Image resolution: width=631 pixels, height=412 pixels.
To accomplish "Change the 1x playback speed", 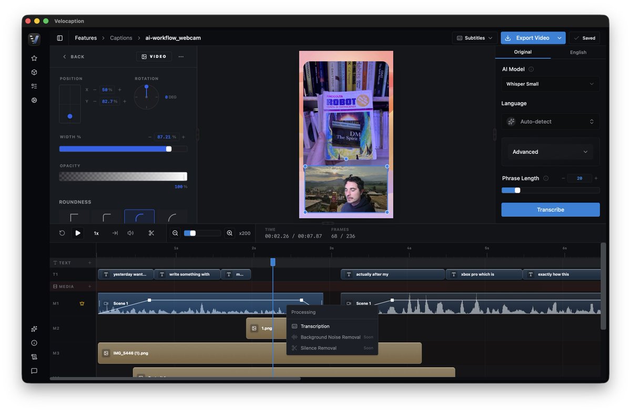I will tap(96, 233).
